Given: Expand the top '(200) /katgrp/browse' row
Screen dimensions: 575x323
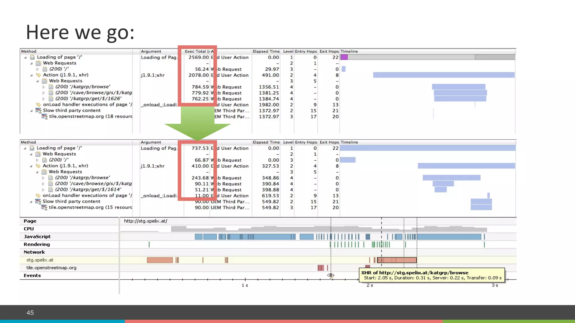Looking at the screenshot, I should point(44,87).
